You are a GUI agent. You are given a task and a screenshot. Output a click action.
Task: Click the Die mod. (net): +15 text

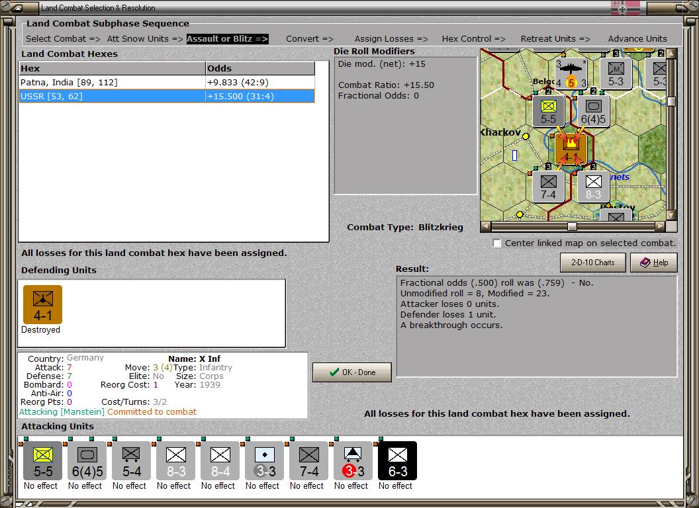coord(381,63)
